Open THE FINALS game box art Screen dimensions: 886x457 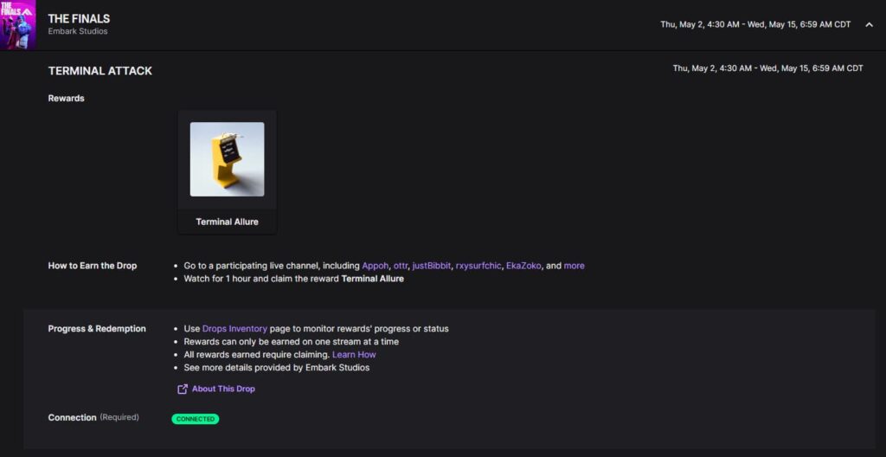(x=18, y=25)
